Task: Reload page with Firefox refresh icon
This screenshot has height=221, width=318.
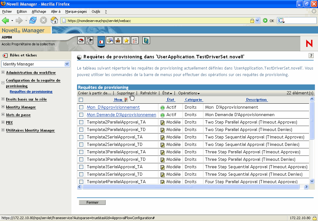Action: click(33, 20)
